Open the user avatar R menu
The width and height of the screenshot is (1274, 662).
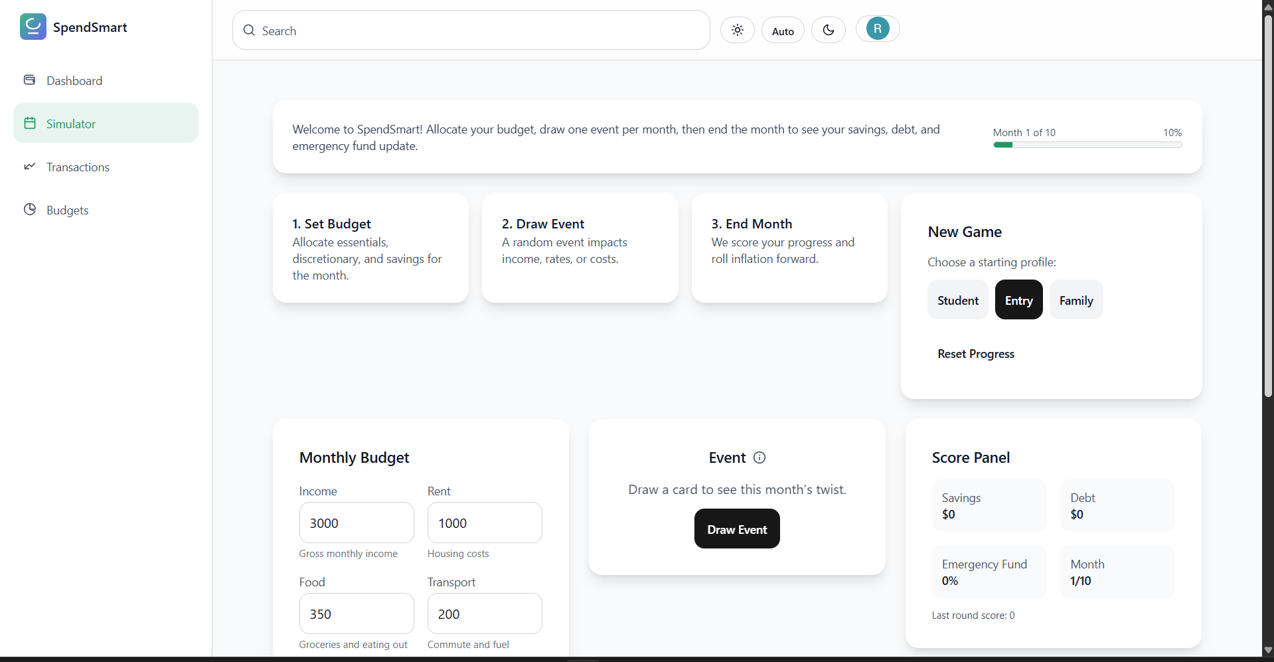[x=878, y=29]
